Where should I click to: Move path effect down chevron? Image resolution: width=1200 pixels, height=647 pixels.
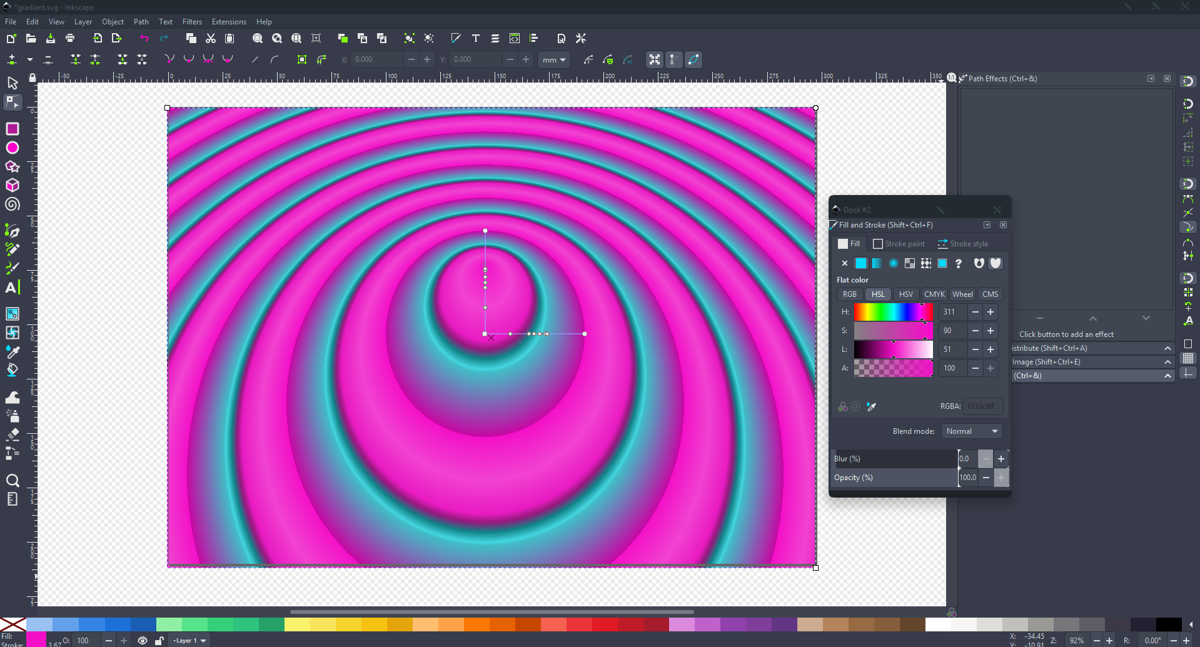[x=1146, y=318]
